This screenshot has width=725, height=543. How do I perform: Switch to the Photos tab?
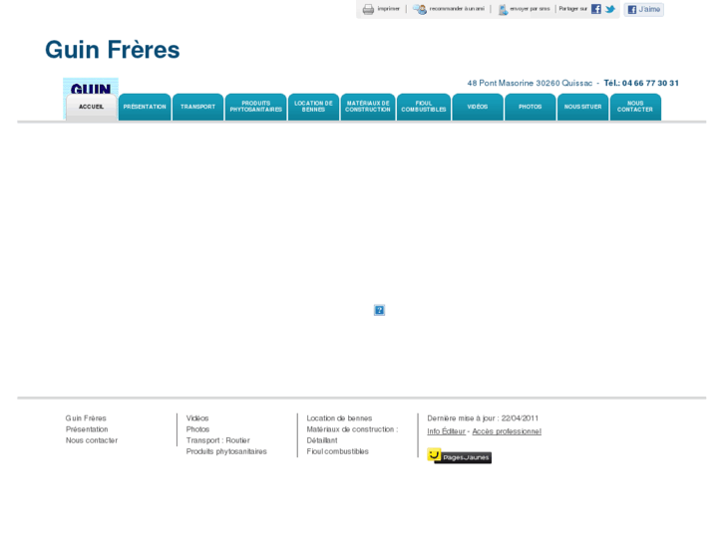(530, 108)
